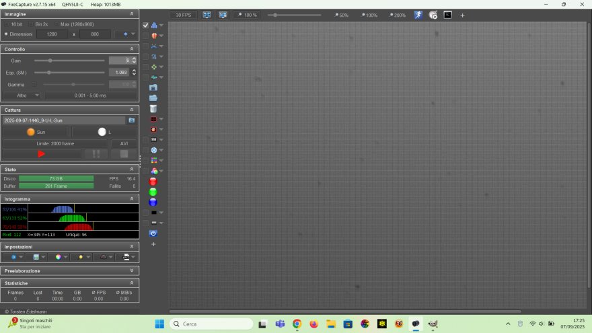
Task: Click the trash bin icon in sidebar
Action: [153, 108]
